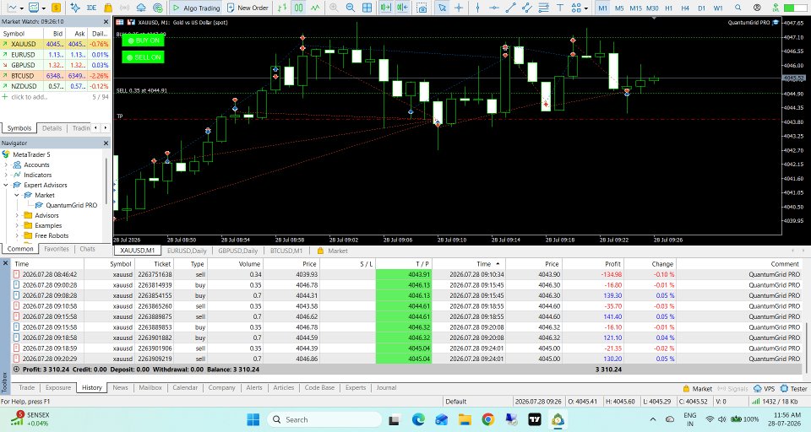811x432 pixels.
Task: Open the Market link in toolbox footer
Action: point(697,389)
